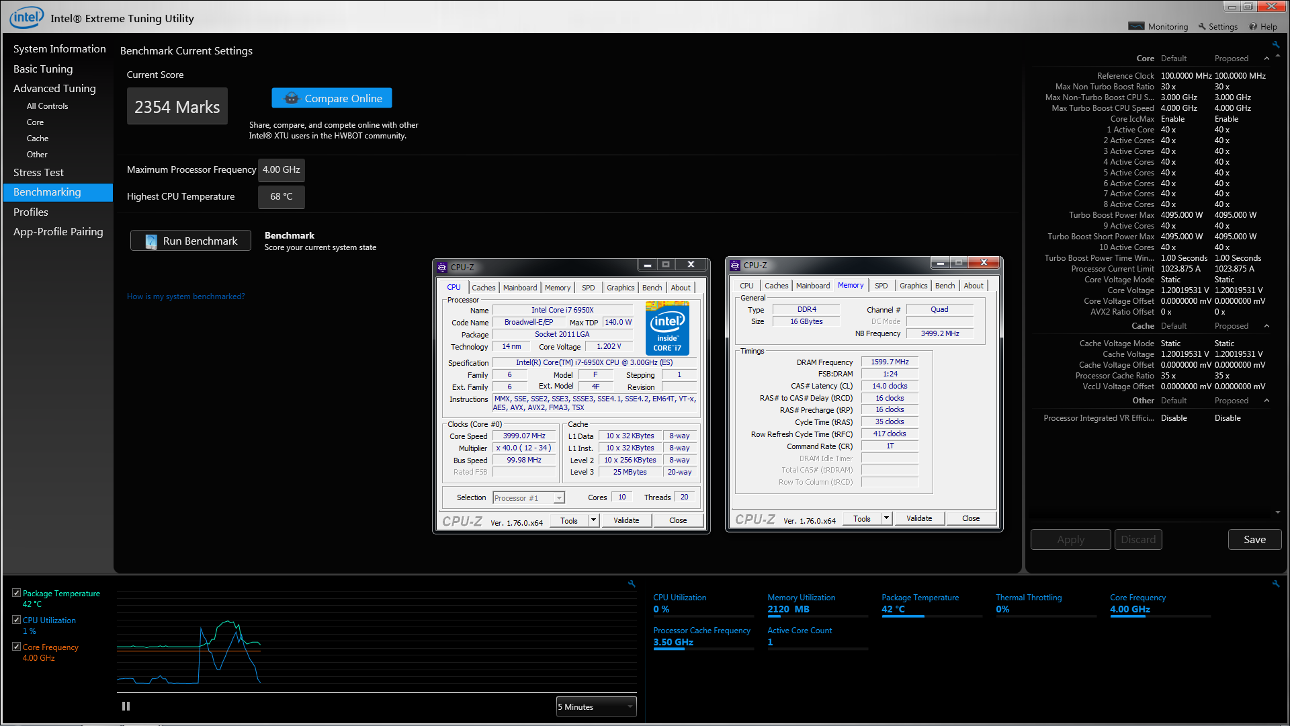Uncheck the Core Frequency graph option

point(17,646)
